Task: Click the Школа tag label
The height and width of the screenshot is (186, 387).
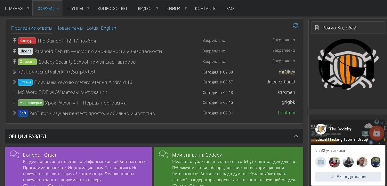Action: (25, 51)
